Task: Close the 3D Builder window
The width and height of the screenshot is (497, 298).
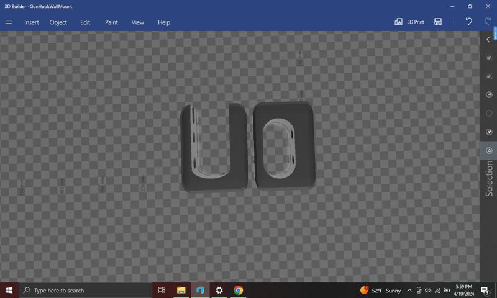Action: click(488, 6)
